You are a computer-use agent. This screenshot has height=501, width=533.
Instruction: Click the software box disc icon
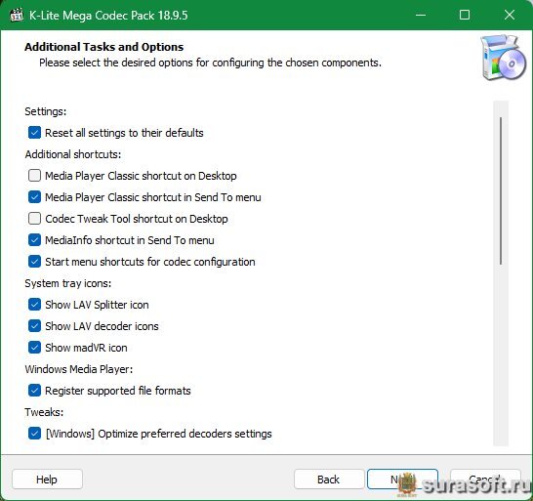point(503,58)
